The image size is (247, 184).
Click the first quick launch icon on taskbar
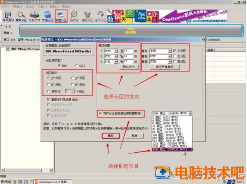pyautogui.click(x=15, y=182)
